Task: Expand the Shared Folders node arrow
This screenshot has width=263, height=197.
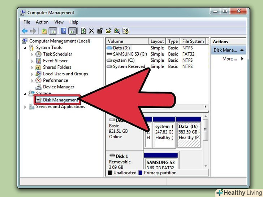Action: [32, 68]
